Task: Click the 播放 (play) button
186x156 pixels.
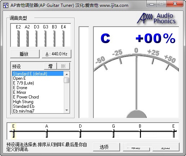Action: click(25, 54)
